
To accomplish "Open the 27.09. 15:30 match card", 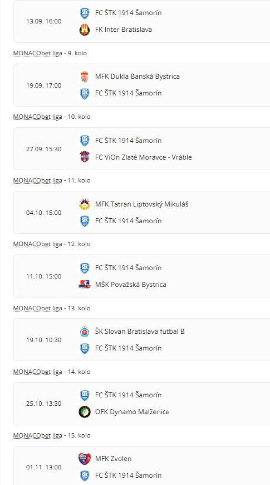I will pos(142,149).
